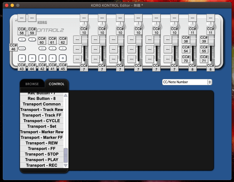
Task: Click the fast forward transport button
Action: (x=32, y=58)
